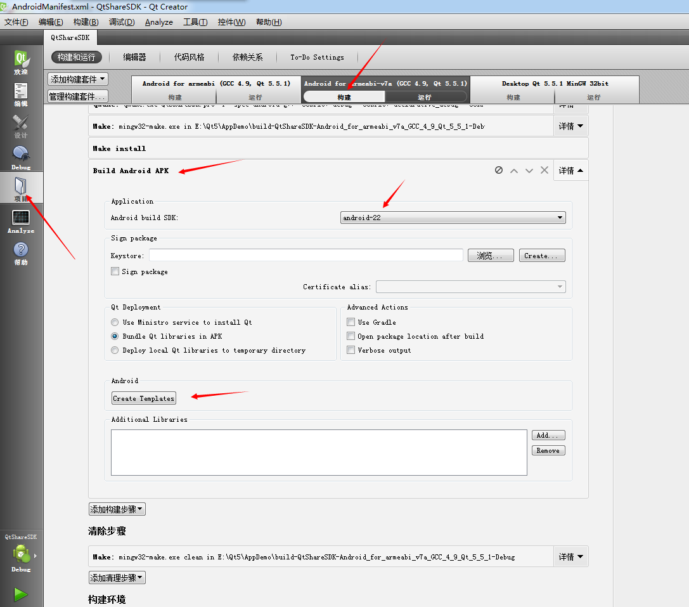Open the QtShareSDK kit selector
This screenshot has width=689, height=607.
pyautogui.click(x=21, y=554)
